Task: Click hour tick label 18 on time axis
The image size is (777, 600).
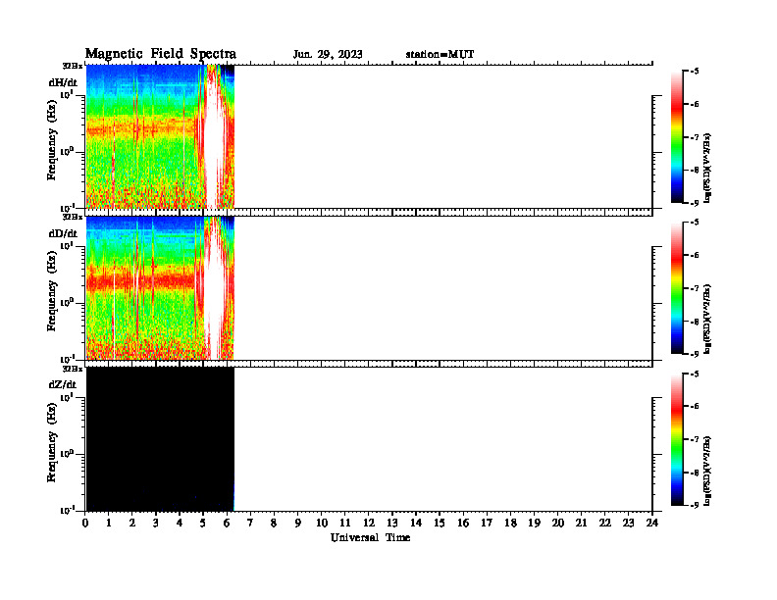Action: tap(511, 523)
